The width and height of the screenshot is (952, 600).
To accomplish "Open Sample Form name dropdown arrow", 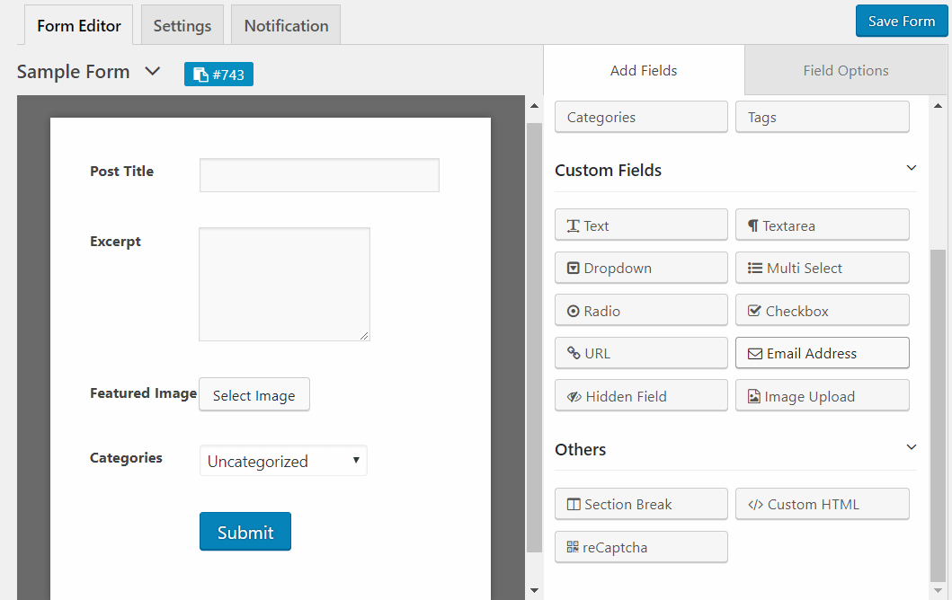I will click(153, 71).
